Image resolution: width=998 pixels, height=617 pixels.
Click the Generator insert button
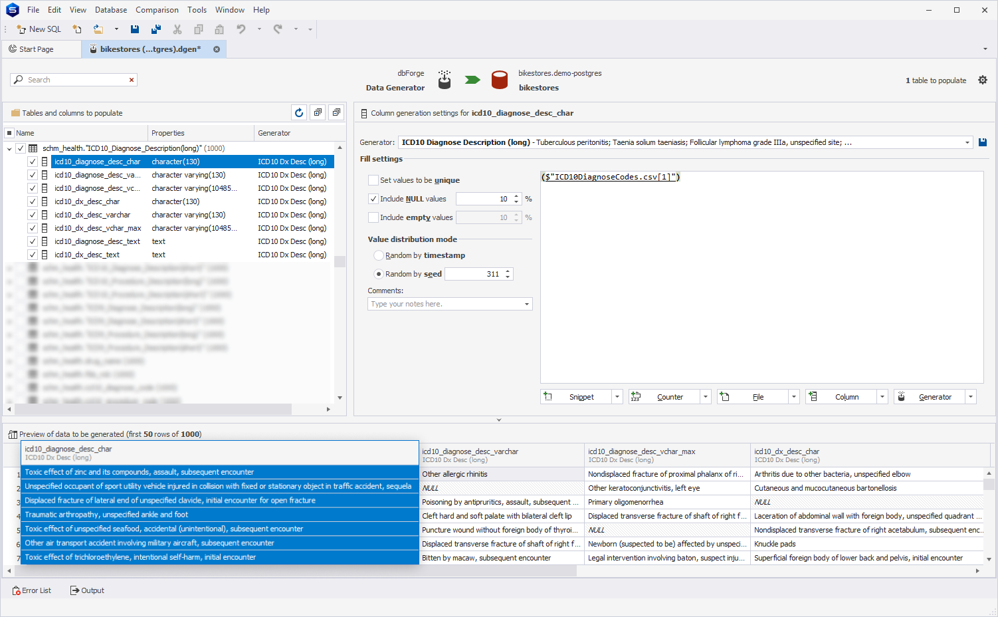[930, 397]
